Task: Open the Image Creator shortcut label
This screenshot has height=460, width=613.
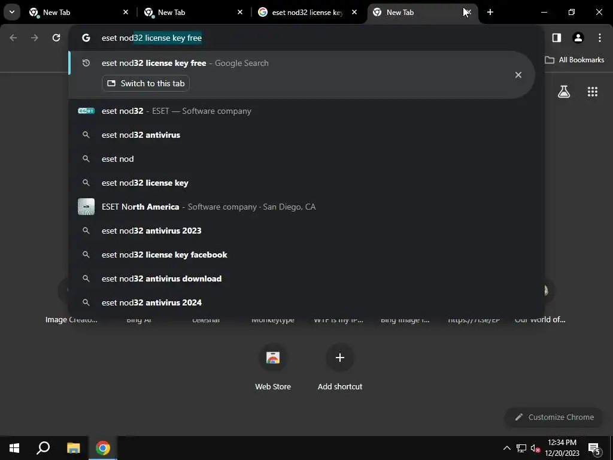Action: point(72,320)
